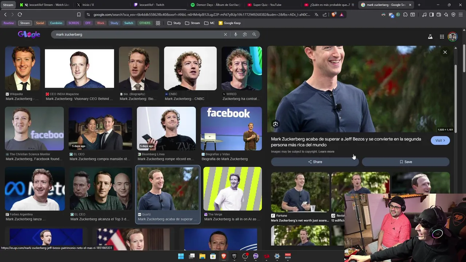Open Microsoft Store from taskbar
Viewport: 466px width, 262px height.
click(213, 256)
